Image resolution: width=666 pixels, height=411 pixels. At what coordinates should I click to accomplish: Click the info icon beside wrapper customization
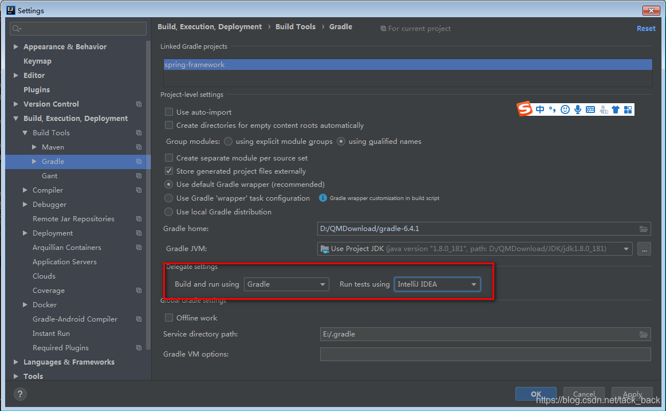[x=323, y=198]
